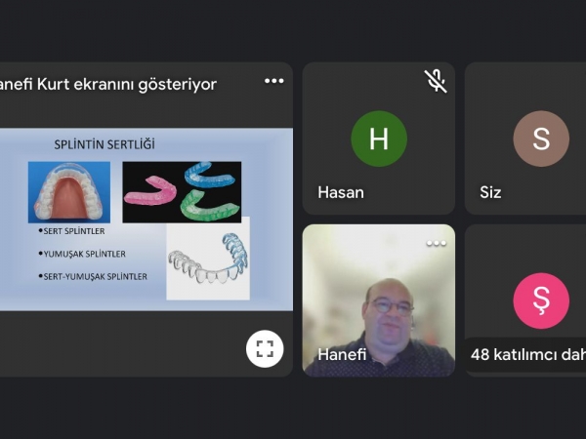Click the name label 'Hasan'

click(x=341, y=192)
